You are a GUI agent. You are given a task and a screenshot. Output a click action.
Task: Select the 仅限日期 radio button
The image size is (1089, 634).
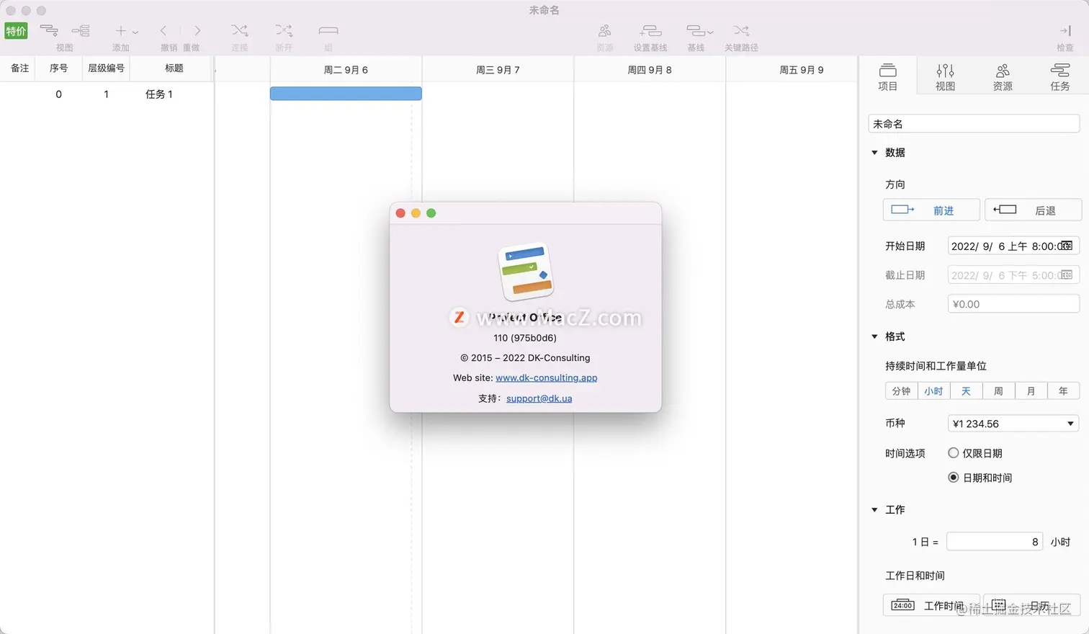click(x=954, y=453)
